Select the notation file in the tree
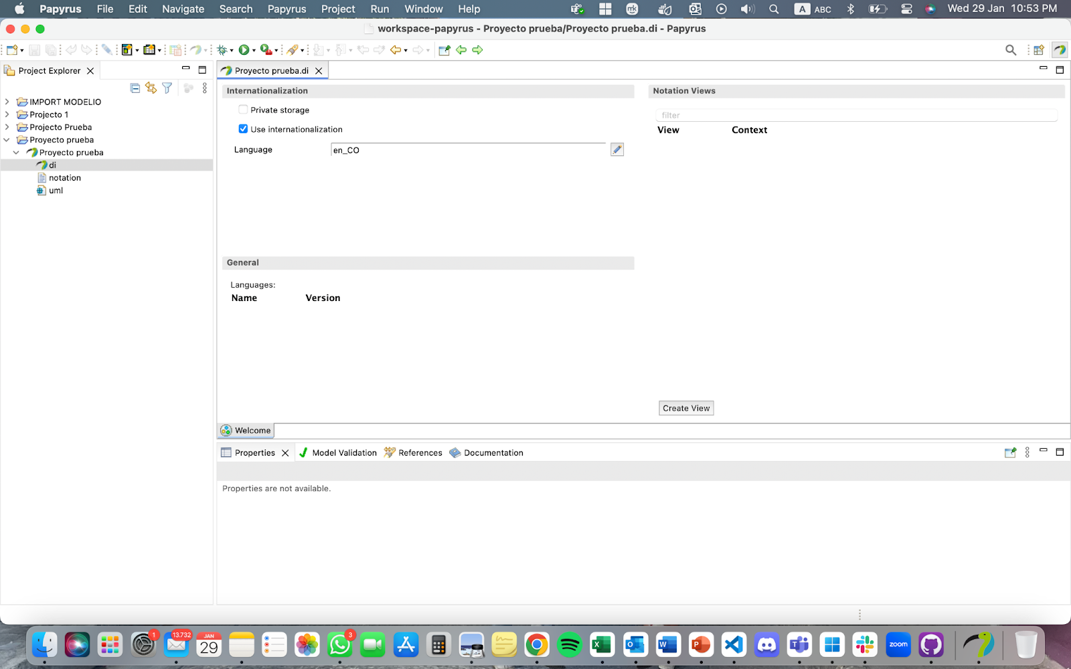Screen dimensions: 1071x669 (64, 178)
